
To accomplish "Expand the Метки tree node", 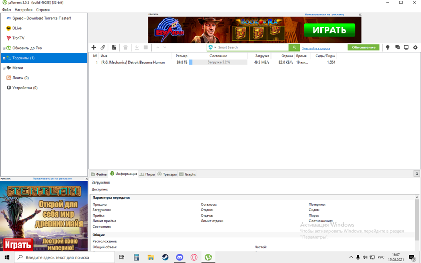I will click(4, 68).
